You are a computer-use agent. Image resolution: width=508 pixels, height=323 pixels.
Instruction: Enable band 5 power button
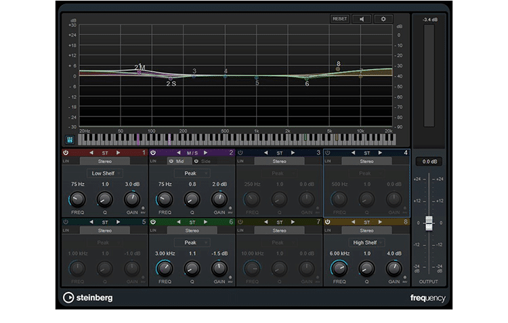(66, 222)
